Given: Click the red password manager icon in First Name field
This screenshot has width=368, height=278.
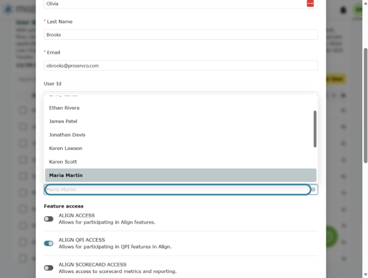Looking at the screenshot, I should pyautogui.click(x=310, y=4).
